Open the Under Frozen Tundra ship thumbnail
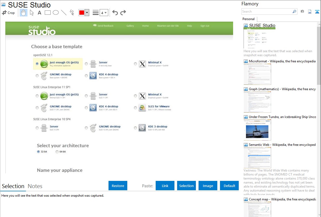The image size is (321, 217). click(257, 130)
